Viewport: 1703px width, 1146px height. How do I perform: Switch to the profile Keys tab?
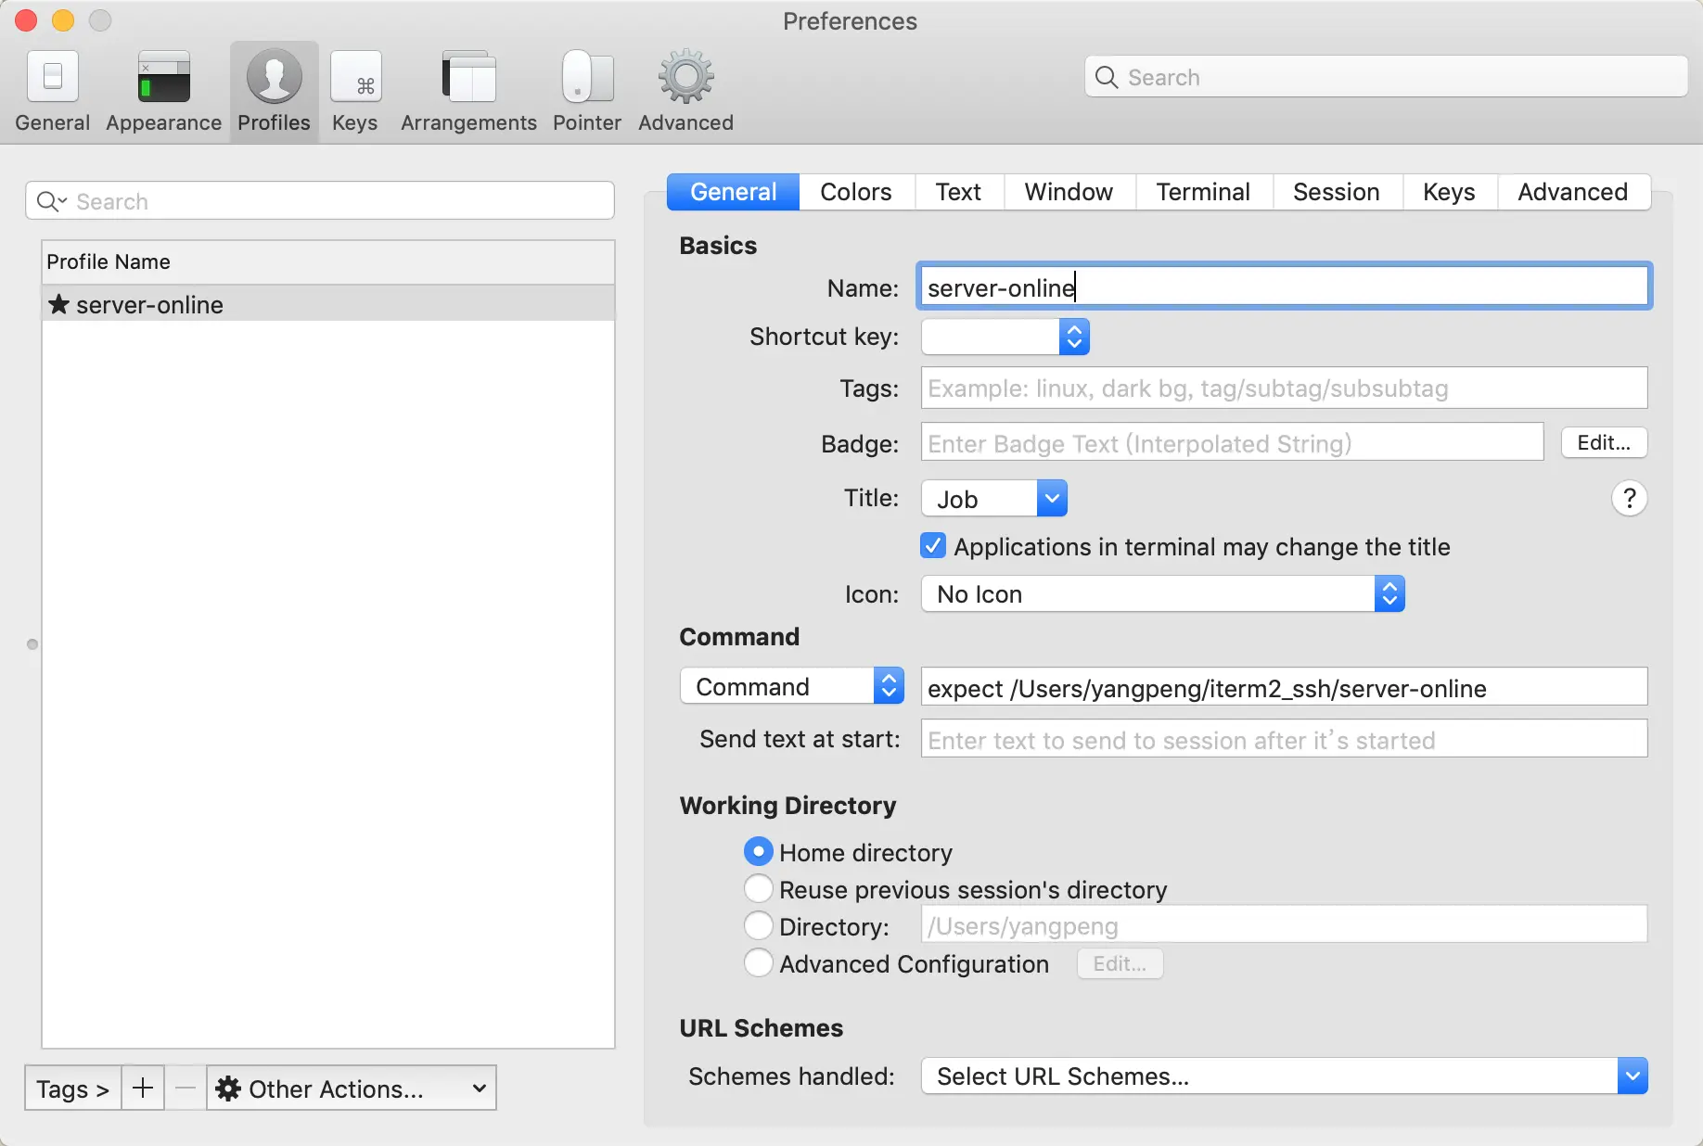(1449, 192)
